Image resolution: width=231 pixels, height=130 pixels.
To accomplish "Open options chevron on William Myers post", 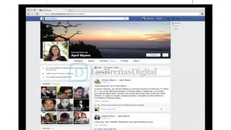I will pos(168,80).
